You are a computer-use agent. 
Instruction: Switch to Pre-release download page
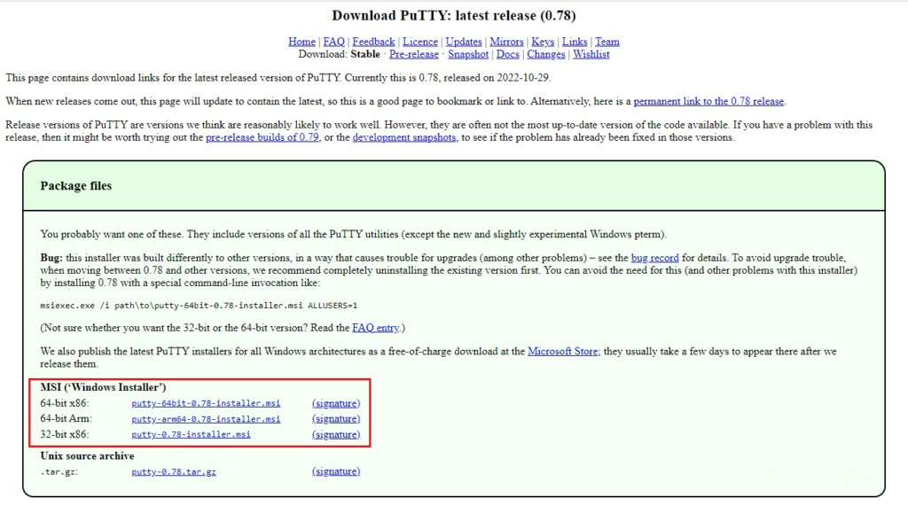(414, 54)
